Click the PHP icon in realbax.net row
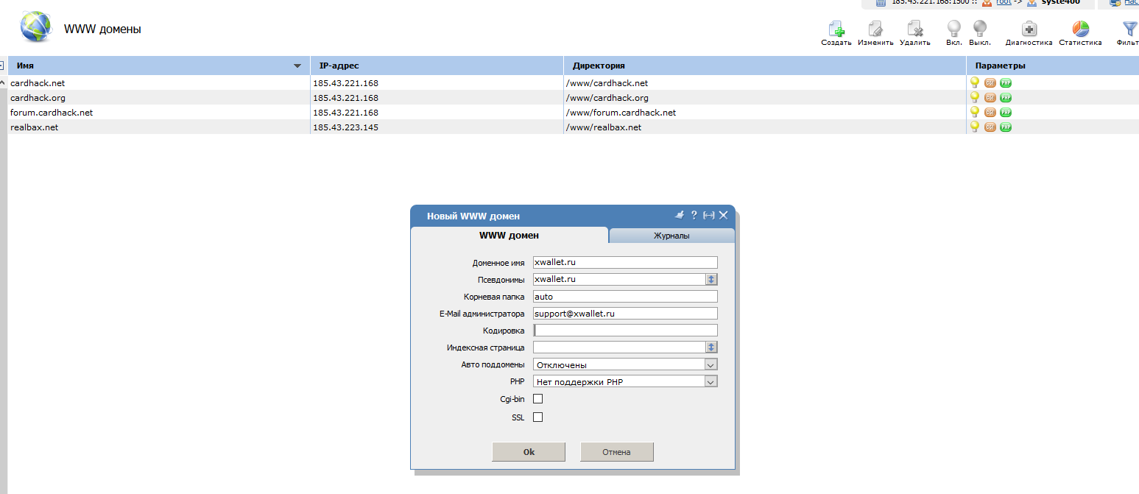 click(1006, 127)
